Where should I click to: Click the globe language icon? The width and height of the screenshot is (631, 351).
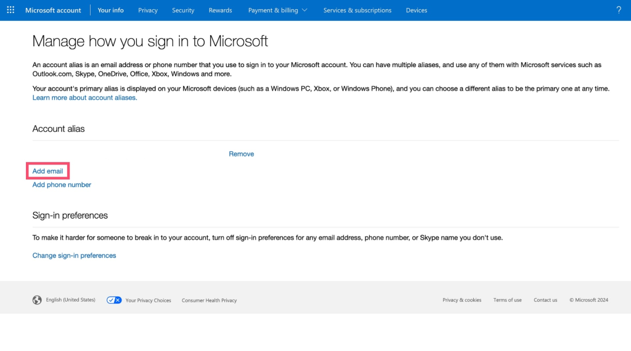click(37, 300)
